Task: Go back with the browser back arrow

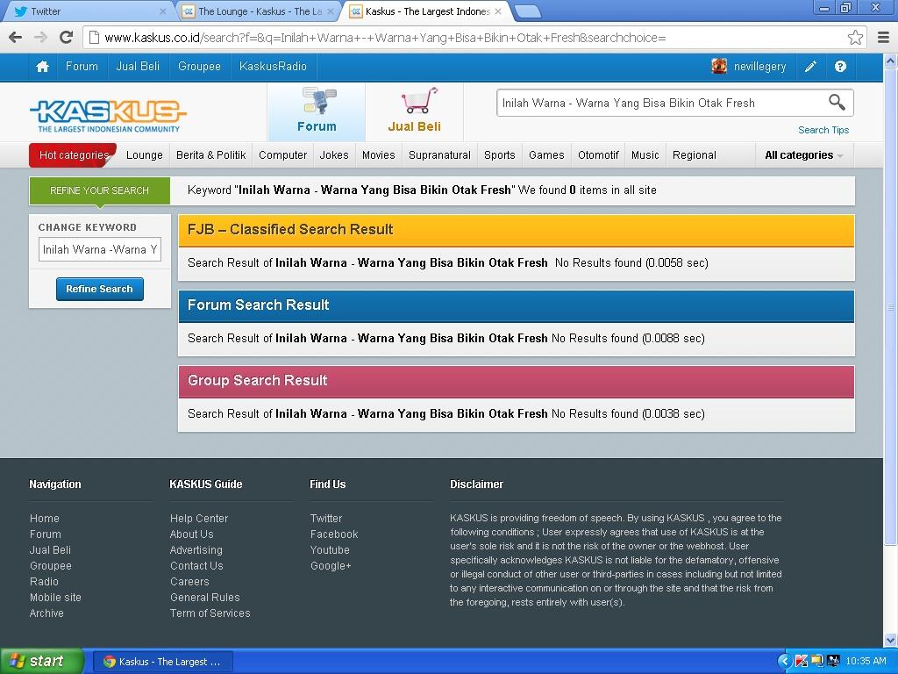Action: click(16, 37)
